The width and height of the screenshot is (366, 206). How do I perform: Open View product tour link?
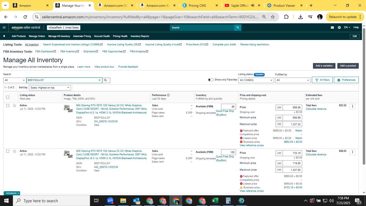tap(104, 67)
